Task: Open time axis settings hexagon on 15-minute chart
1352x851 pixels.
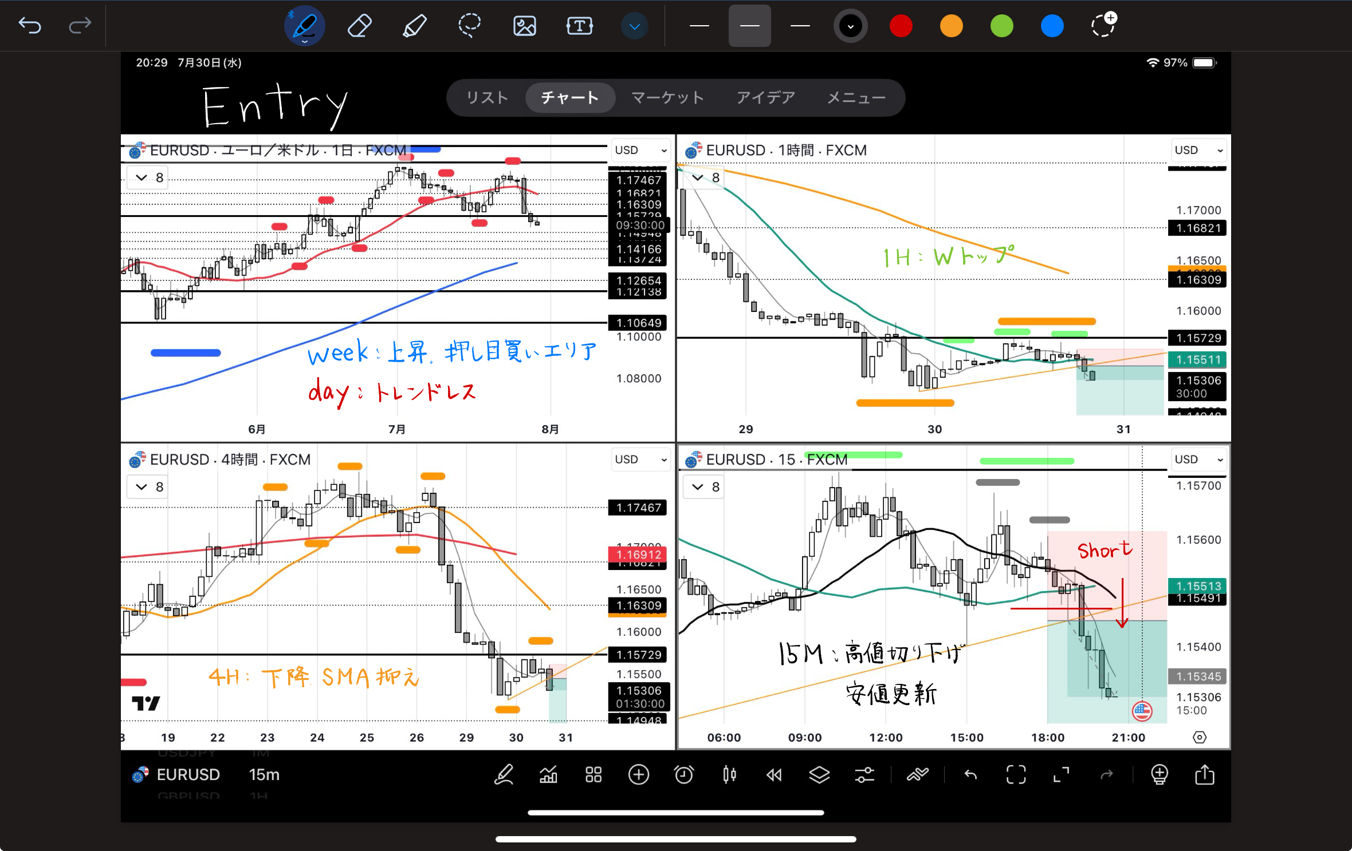Action: 1199,737
